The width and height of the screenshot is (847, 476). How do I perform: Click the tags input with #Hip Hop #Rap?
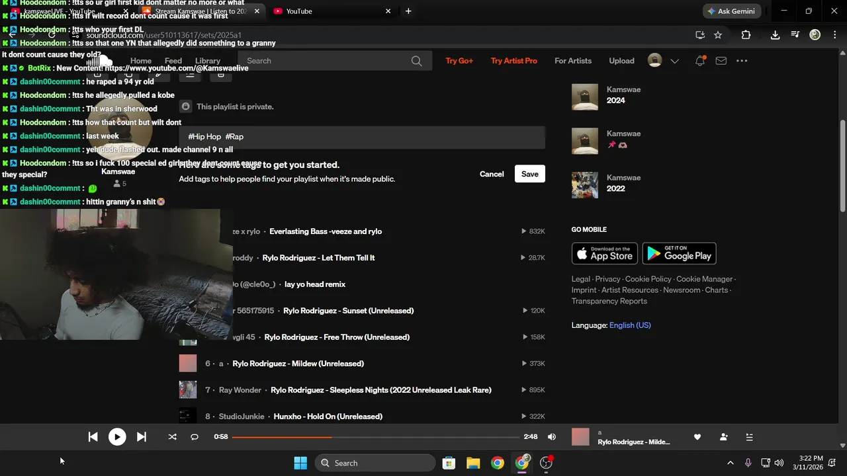click(362, 137)
